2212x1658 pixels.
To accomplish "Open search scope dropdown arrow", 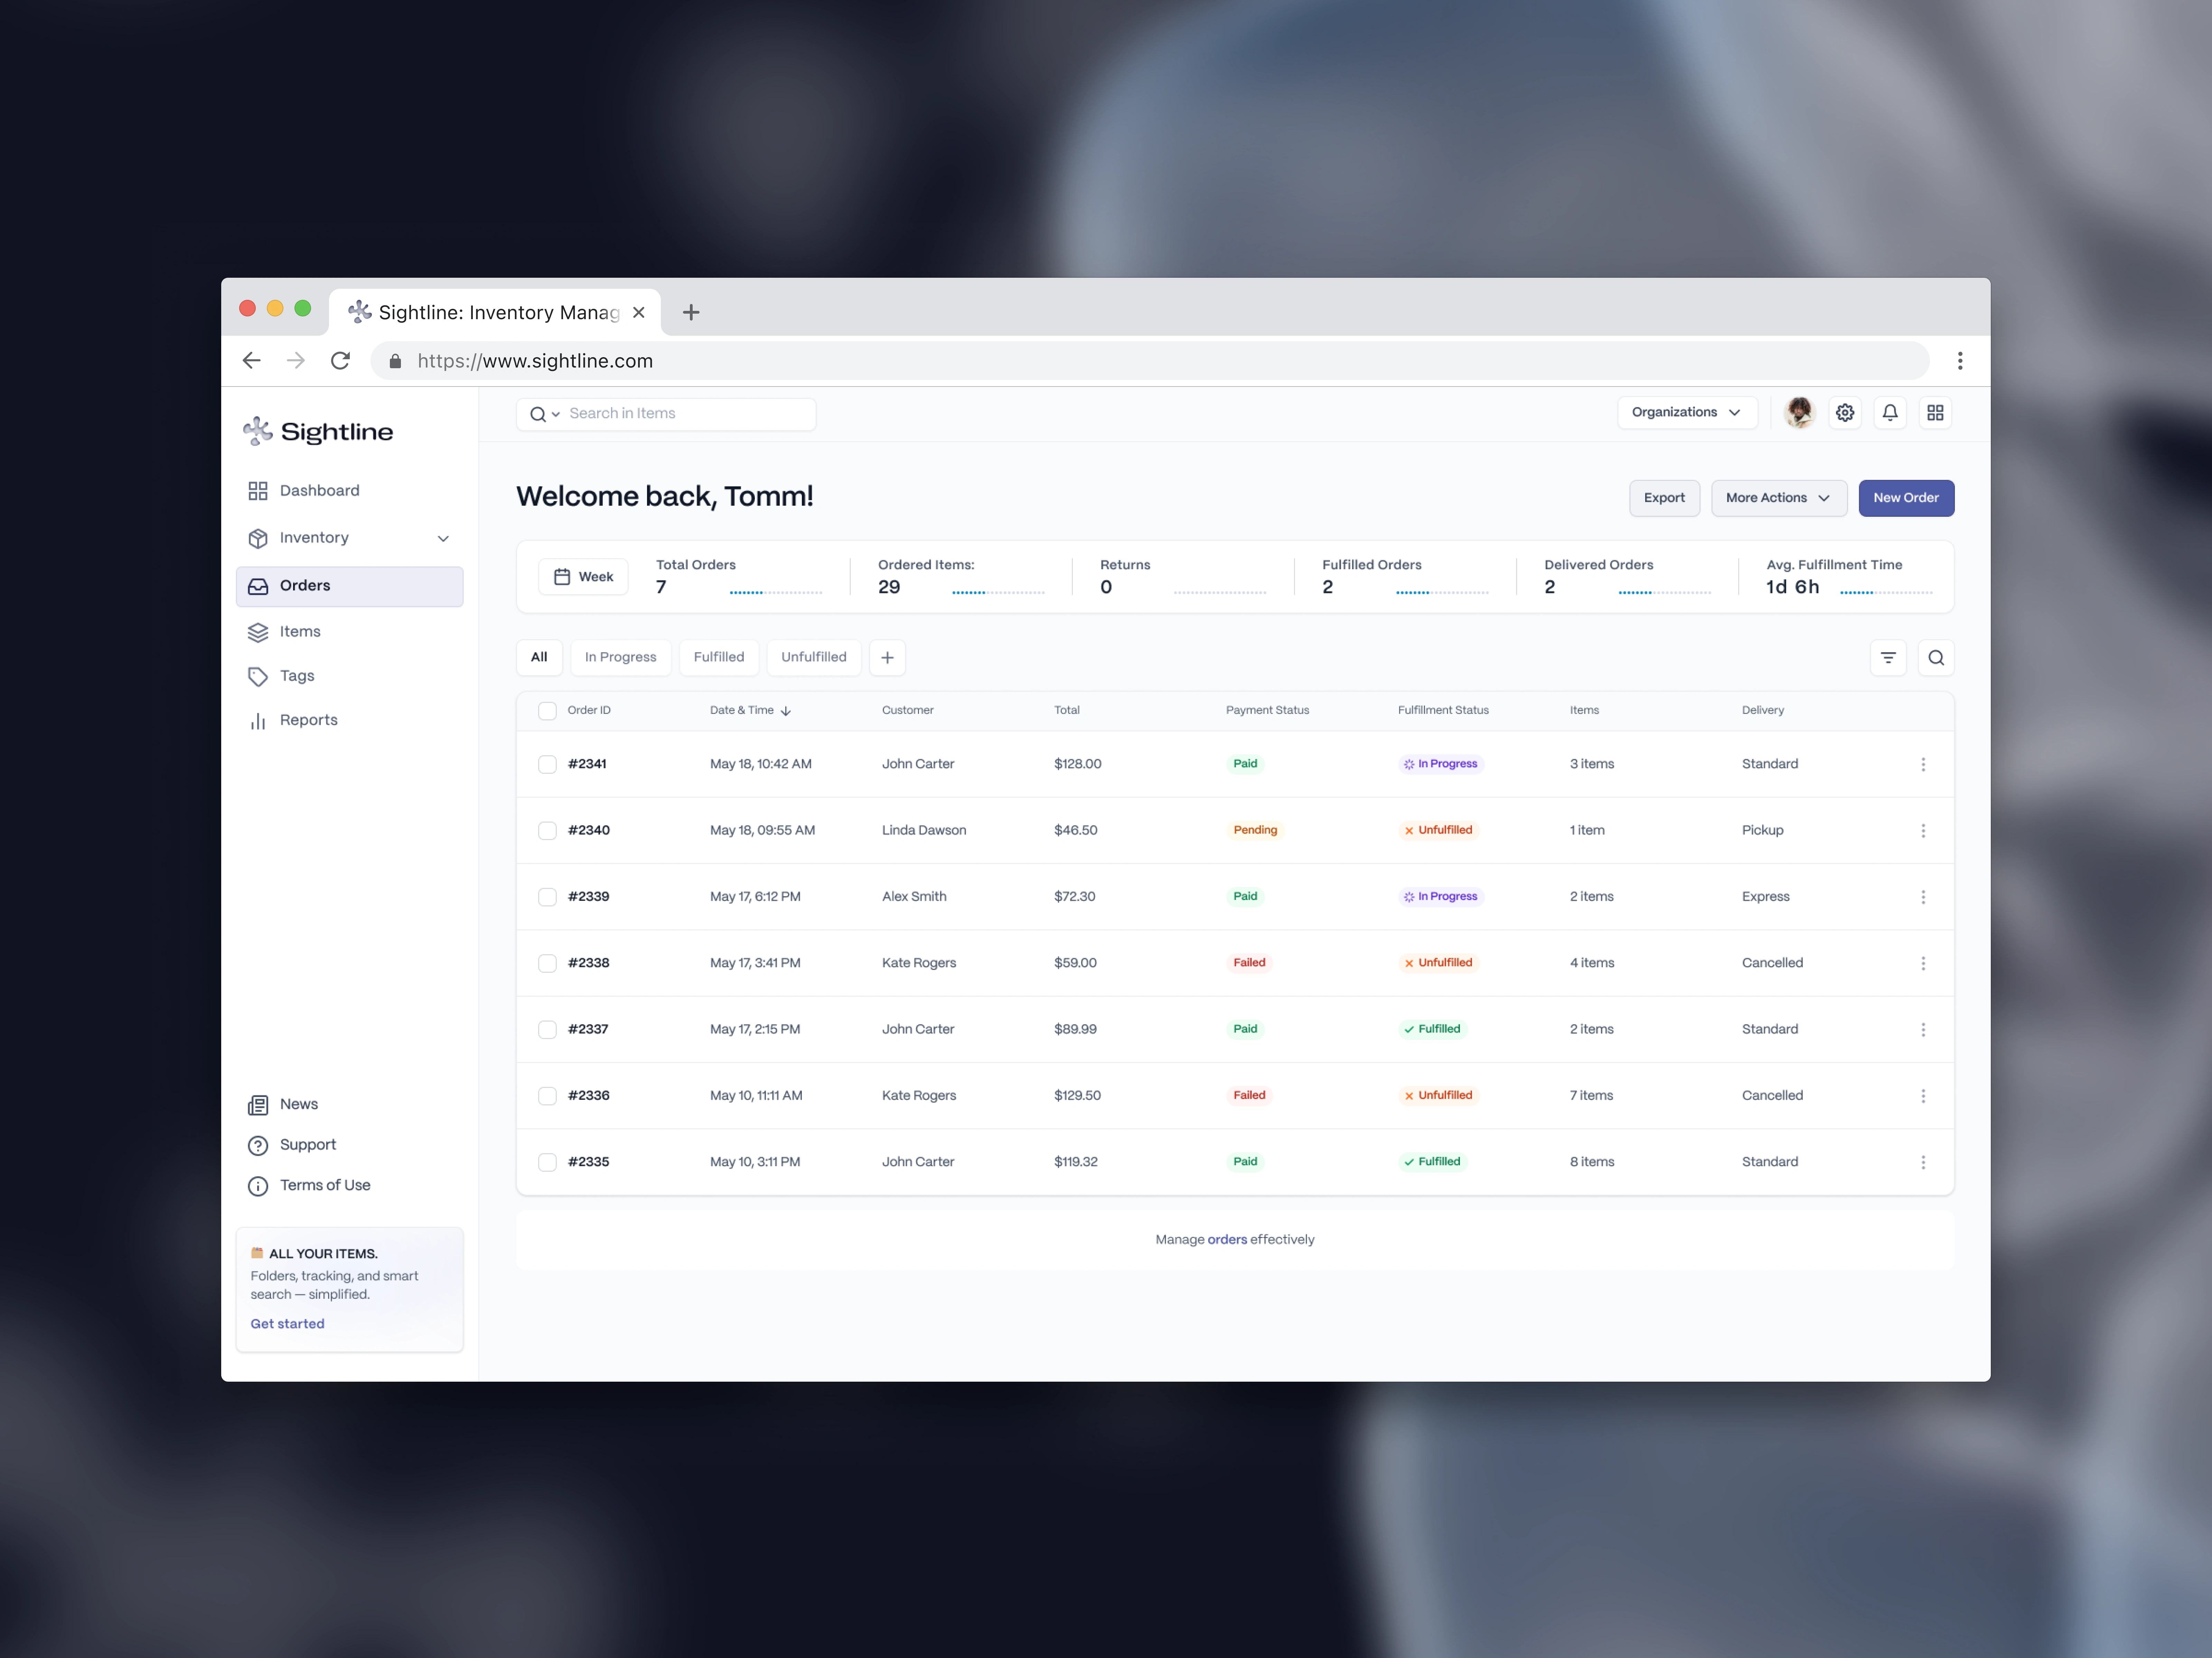I will tap(556, 415).
